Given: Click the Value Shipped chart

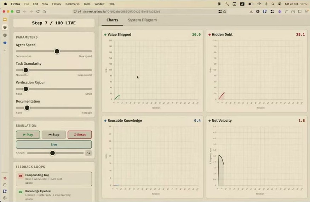Looking at the screenshot, I should click(x=153, y=71).
